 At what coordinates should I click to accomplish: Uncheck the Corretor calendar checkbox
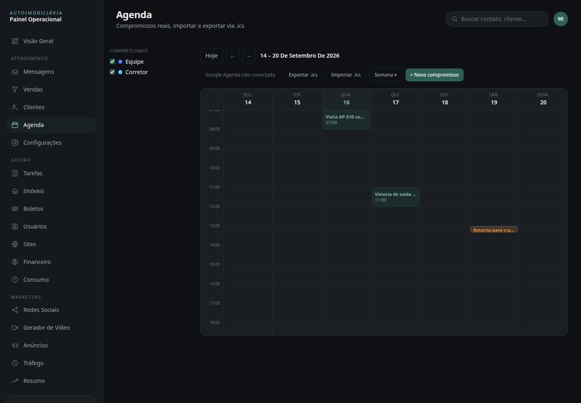(113, 72)
